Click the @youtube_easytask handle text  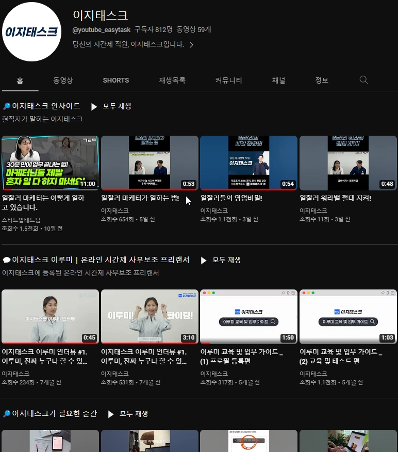102,30
